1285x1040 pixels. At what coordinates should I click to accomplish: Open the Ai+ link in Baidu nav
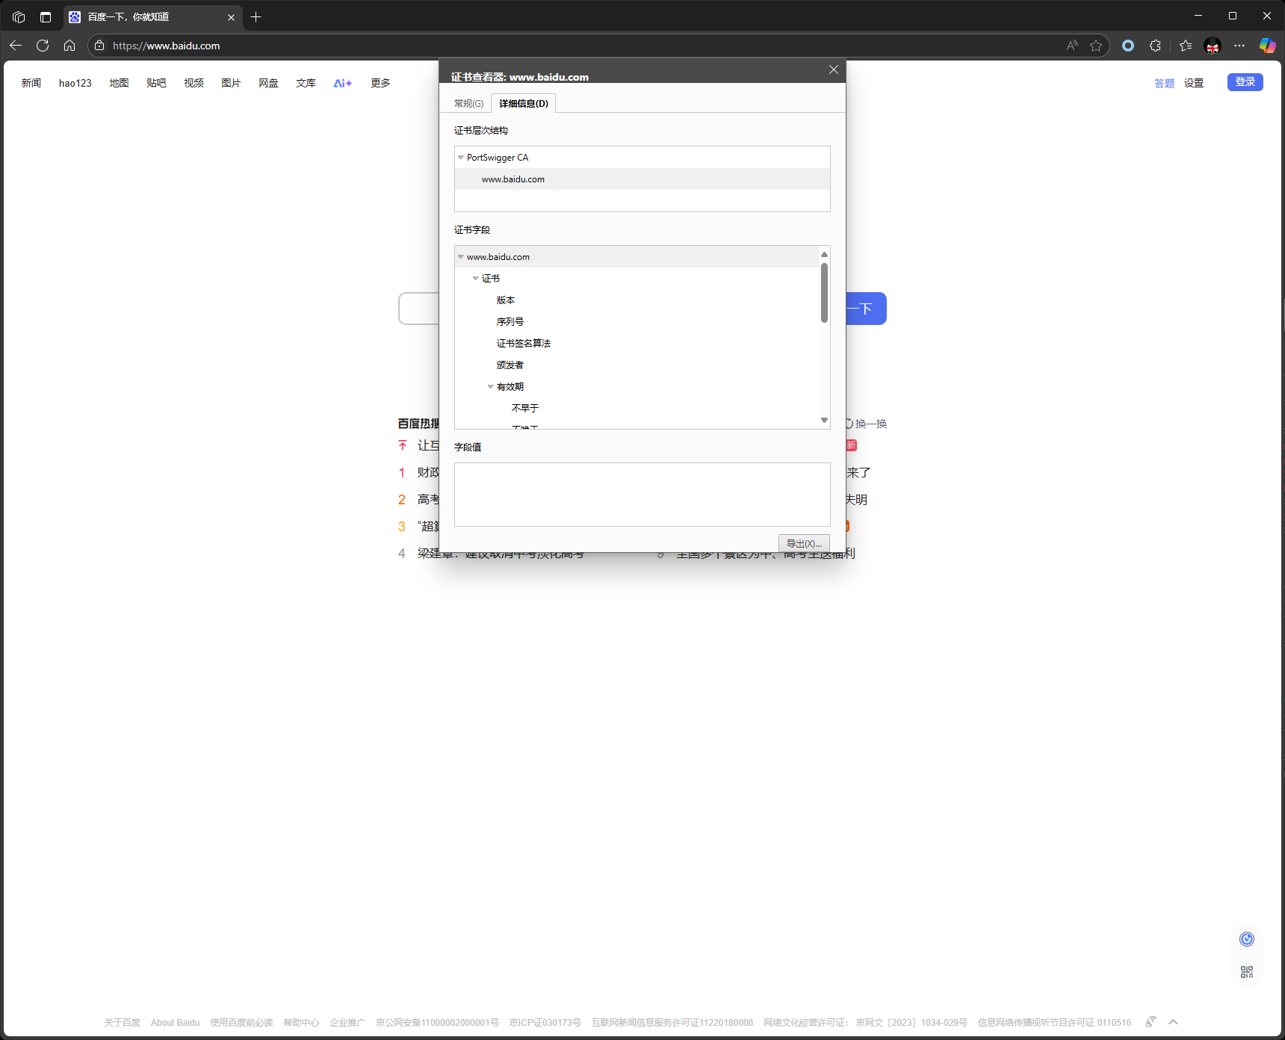click(342, 83)
